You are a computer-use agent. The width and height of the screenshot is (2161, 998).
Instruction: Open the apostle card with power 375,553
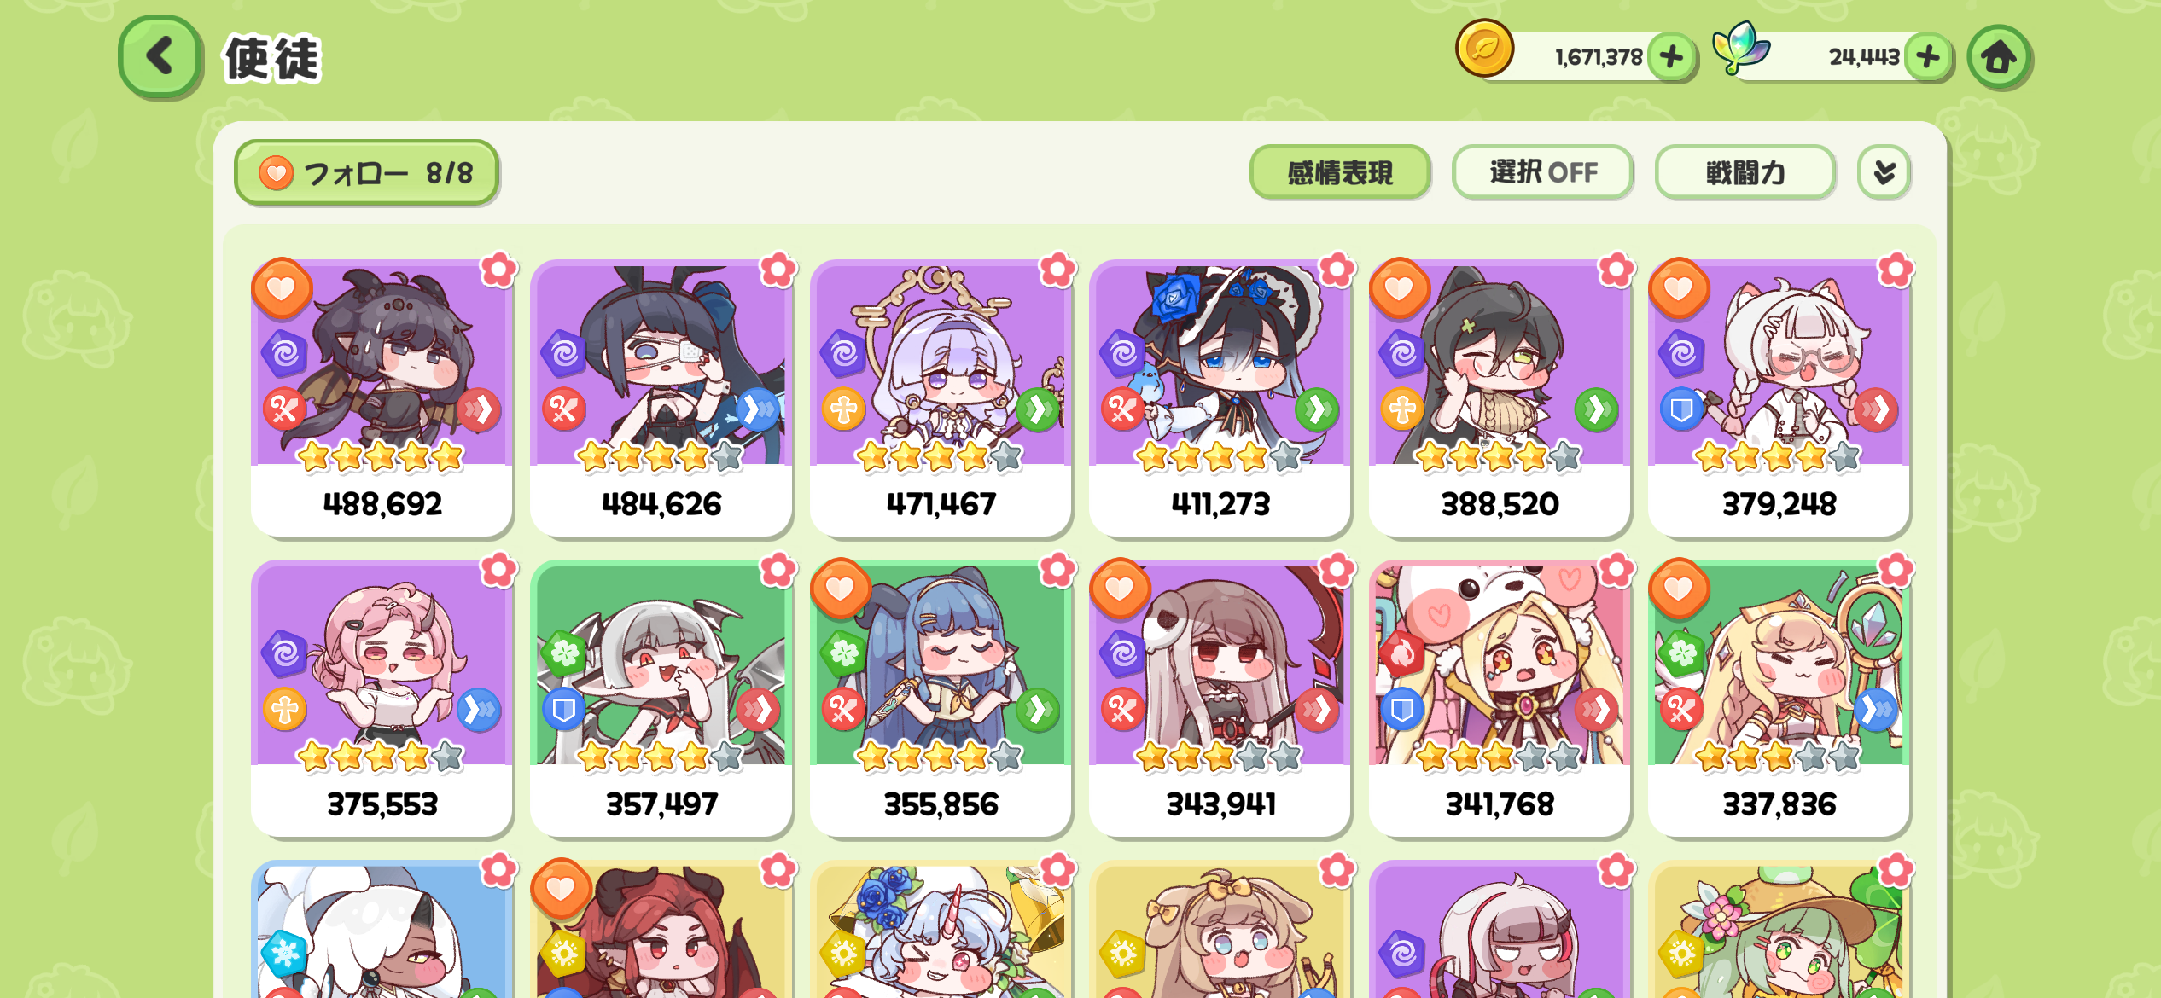382,699
